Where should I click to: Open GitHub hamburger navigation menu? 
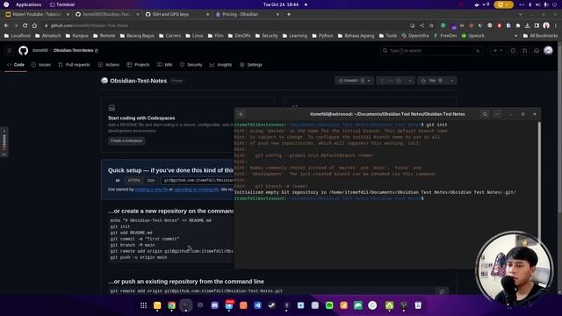pos(10,51)
